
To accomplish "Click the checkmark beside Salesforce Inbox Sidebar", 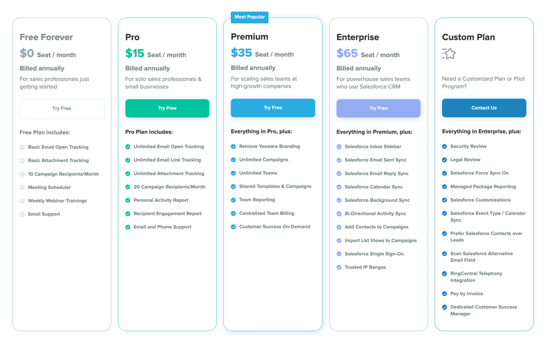I will 339,146.
